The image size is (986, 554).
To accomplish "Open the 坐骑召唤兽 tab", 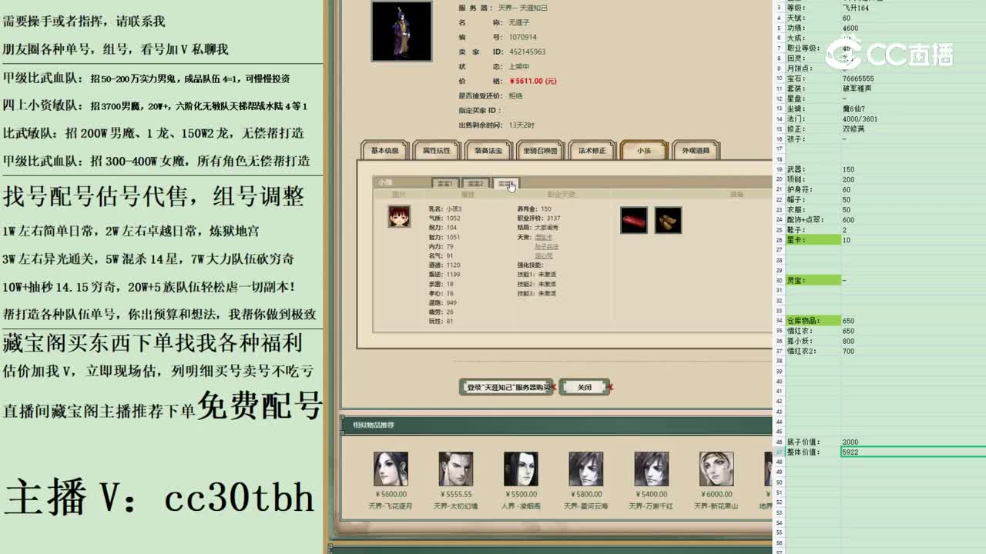I will pos(540,151).
